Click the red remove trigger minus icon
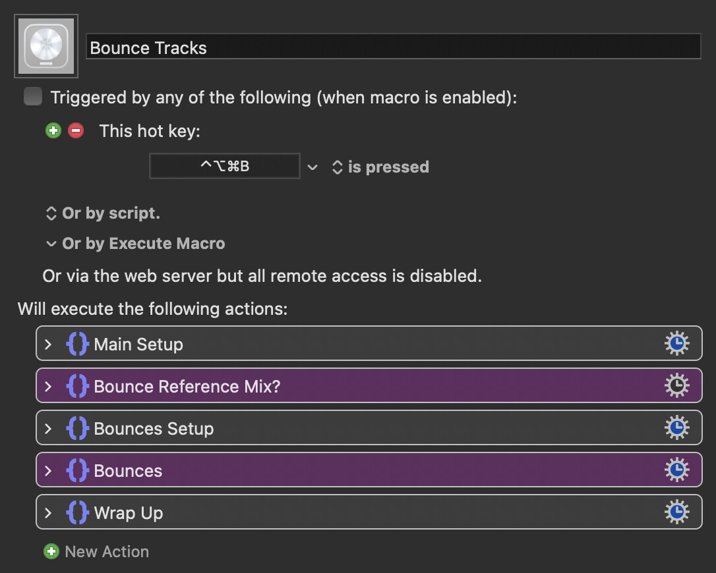Screen dimensions: 716x573 coord(76,130)
